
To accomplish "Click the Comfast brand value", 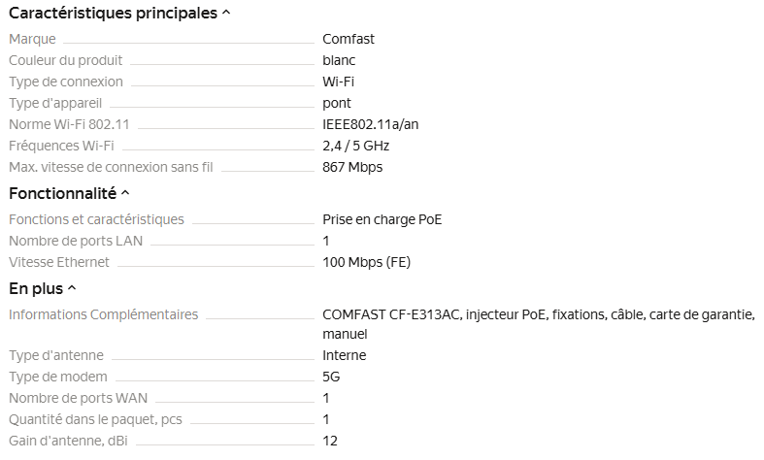I will tap(349, 39).
